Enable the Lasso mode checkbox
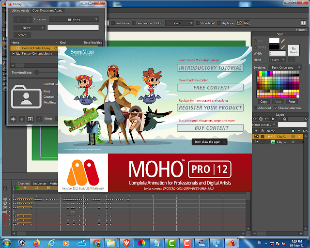 pyautogui.click(x=134, y=23)
